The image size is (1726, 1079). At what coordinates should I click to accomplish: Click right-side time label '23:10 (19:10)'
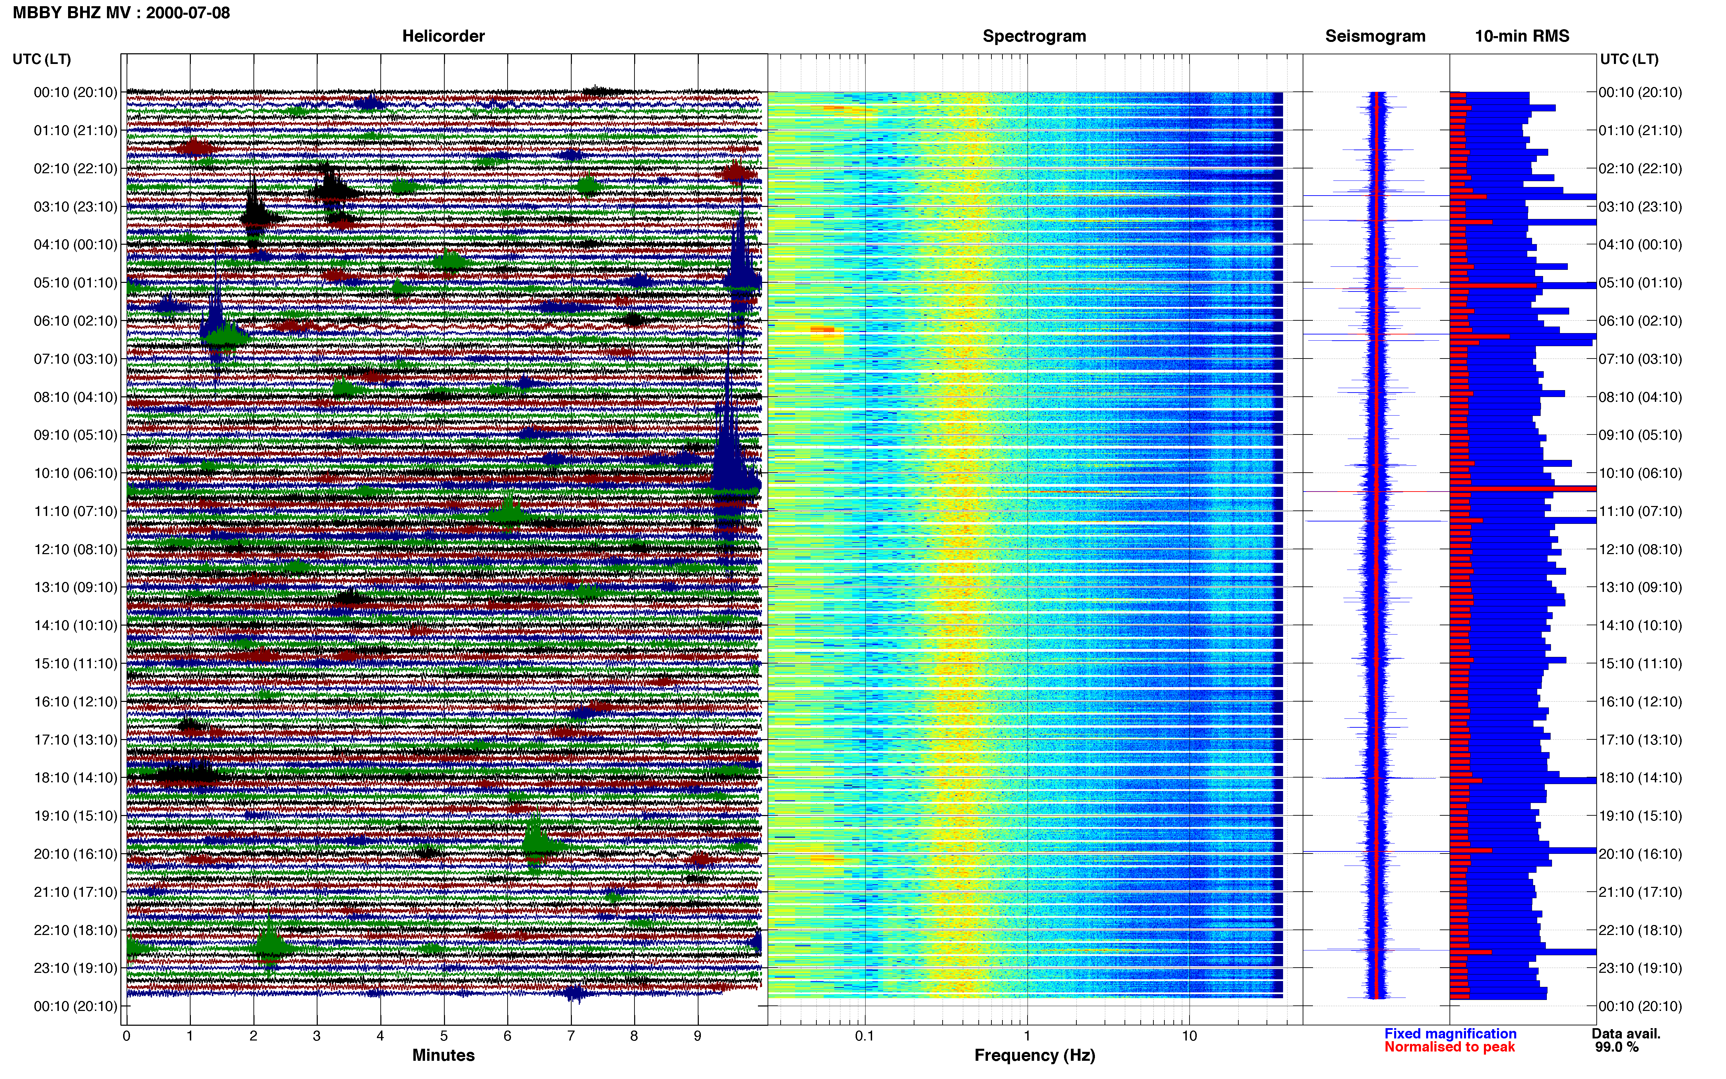(x=1640, y=968)
